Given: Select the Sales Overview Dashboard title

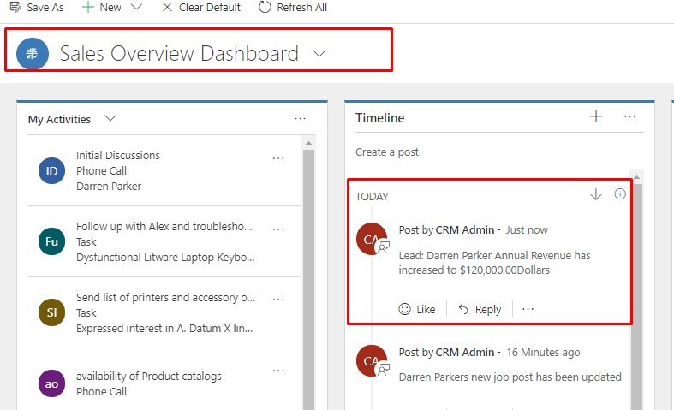Looking at the screenshot, I should pyautogui.click(x=179, y=54).
